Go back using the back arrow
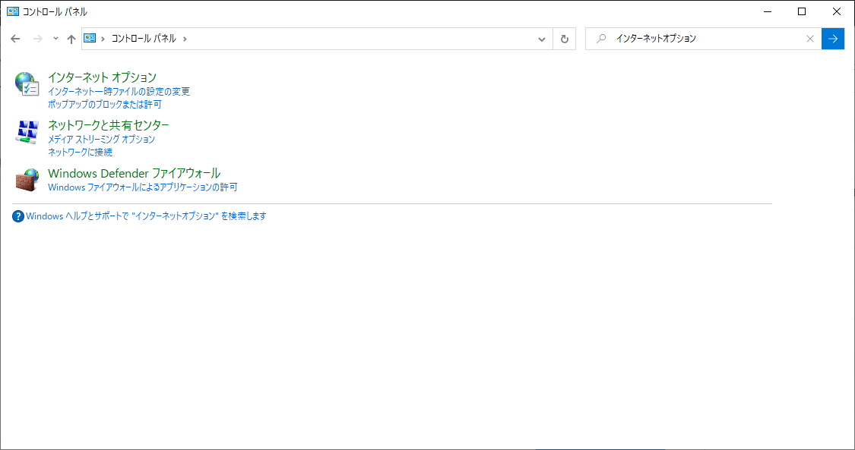 click(x=15, y=38)
